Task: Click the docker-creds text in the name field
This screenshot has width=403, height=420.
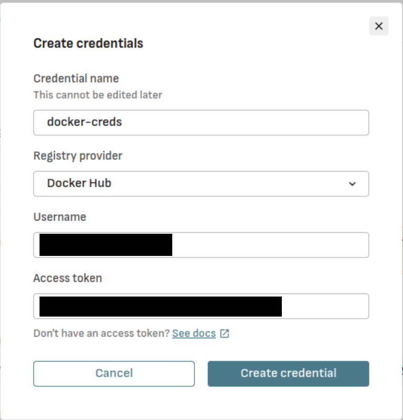Action: click(x=84, y=122)
